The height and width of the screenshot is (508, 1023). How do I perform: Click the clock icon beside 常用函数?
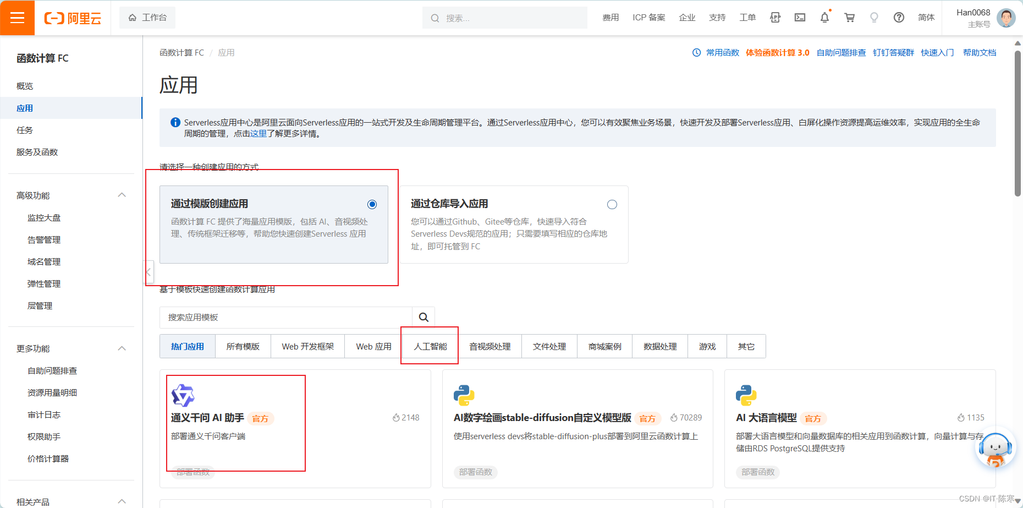(696, 52)
